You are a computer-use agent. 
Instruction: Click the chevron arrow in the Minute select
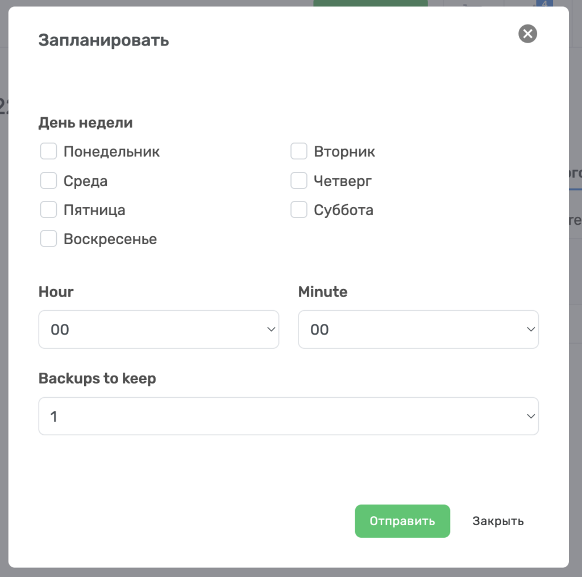[x=531, y=329]
